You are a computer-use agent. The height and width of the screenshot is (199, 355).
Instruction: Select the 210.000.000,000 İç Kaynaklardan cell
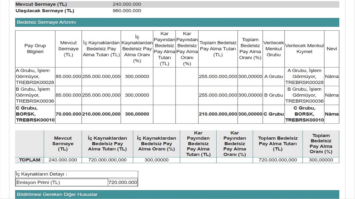101,114
